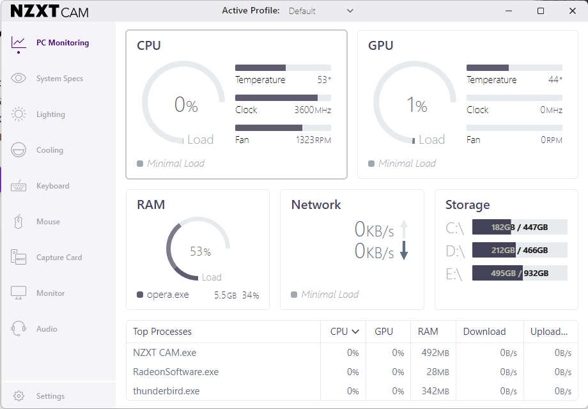Viewport: 588px width, 409px height.
Task: Click the System Specs eye icon
Action: click(x=19, y=78)
